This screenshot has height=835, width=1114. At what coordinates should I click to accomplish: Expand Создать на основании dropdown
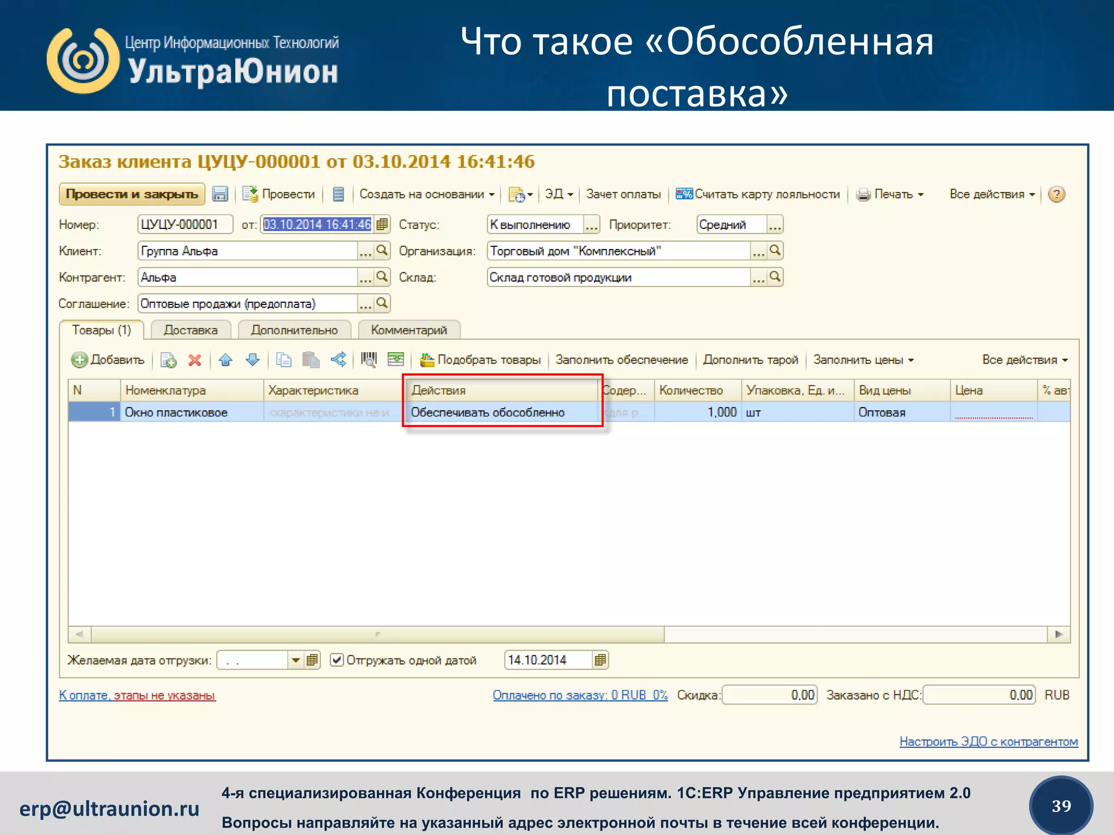pyautogui.click(x=427, y=194)
